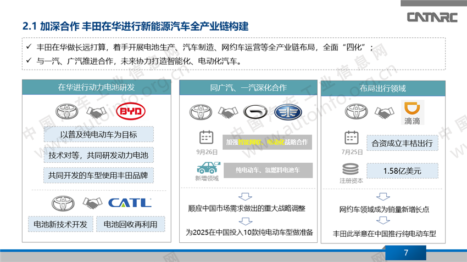Image resolution: width=467 pixels, height=262 pixels.
Task: Click the CATARC logo in the corner
Action: [x=432, y=17]
